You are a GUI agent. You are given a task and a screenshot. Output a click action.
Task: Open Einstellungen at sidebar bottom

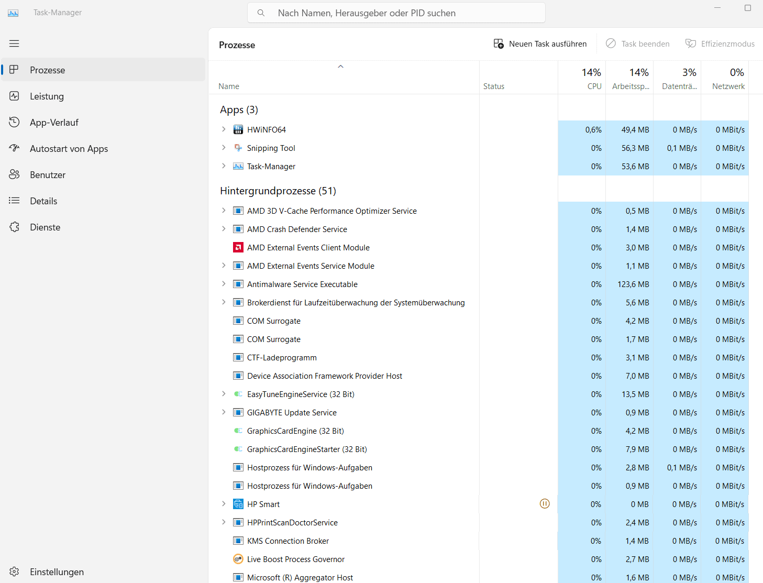(x=103, y=571)
